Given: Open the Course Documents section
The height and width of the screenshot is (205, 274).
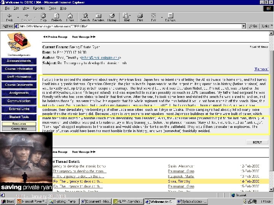Looking at the screenshot, I should click(19, 85).
